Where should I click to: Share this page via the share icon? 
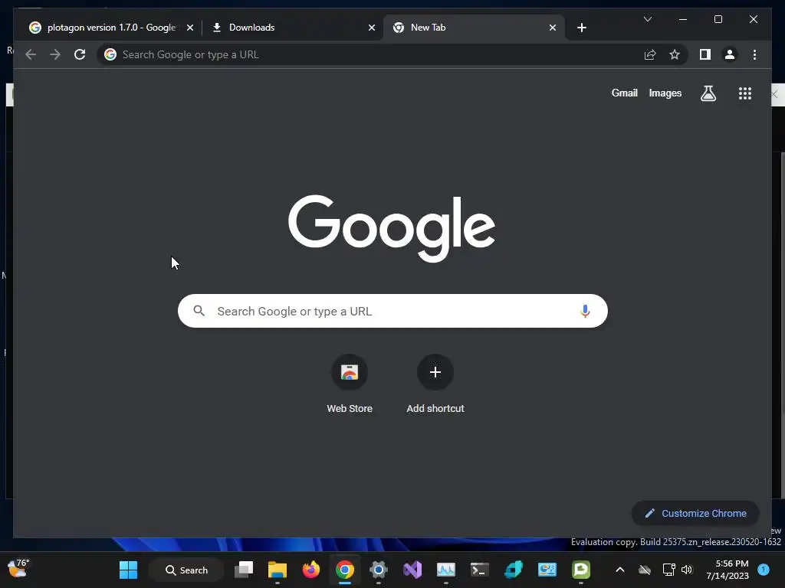coord(650,54)
